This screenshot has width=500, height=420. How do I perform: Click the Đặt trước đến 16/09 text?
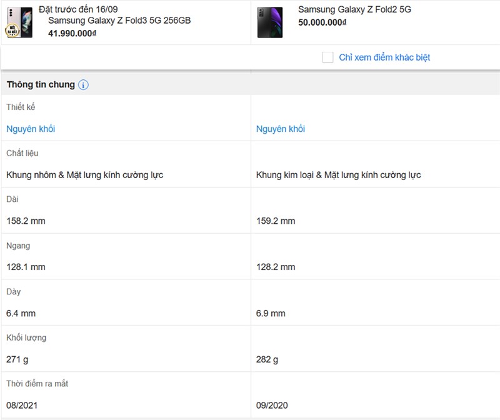pyautogui.click(x=78, y=9)
